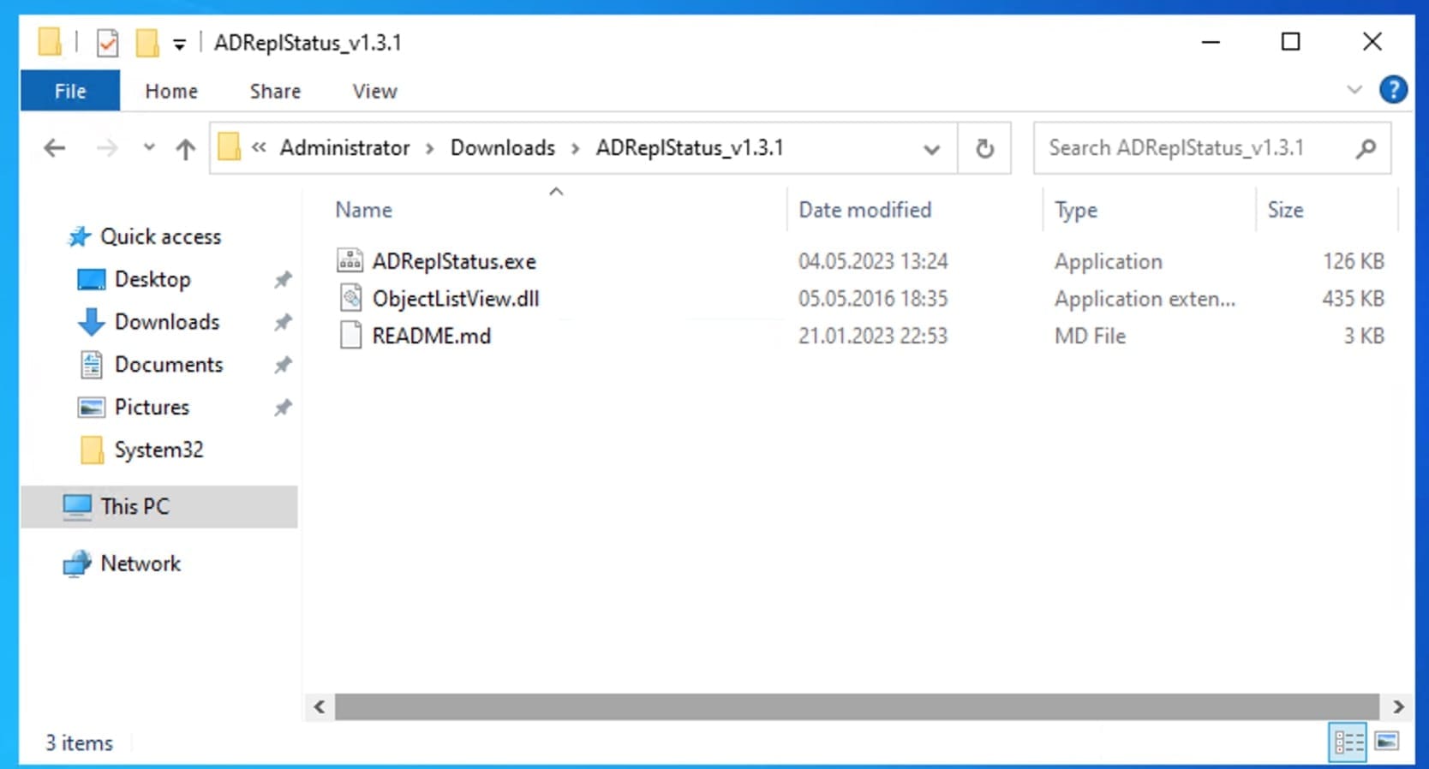
Task: Expand the address bar history dropdown
Action: pos(931,149)
